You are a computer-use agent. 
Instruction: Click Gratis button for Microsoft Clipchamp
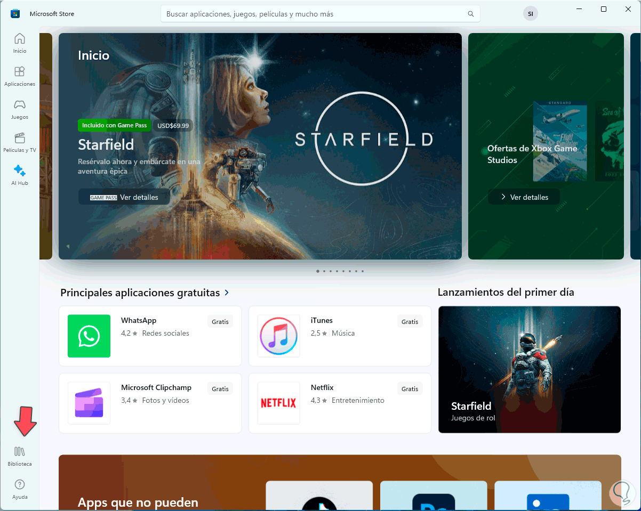(220, 388)
